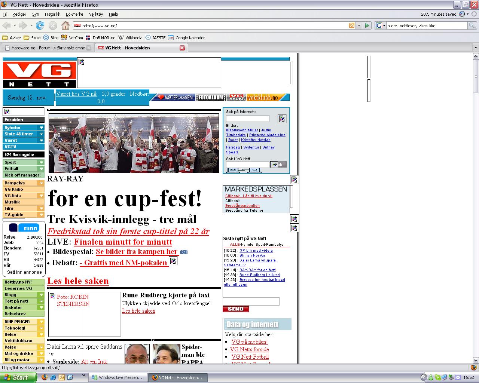Open the Historikk menu
The width and height of the screenshot is (479, 383).
pos(52,14)
